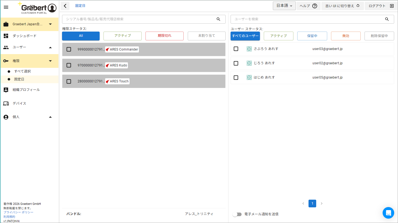398x223 pixels.
Task: Click the ログアウト button
Action: pos(381,6)
